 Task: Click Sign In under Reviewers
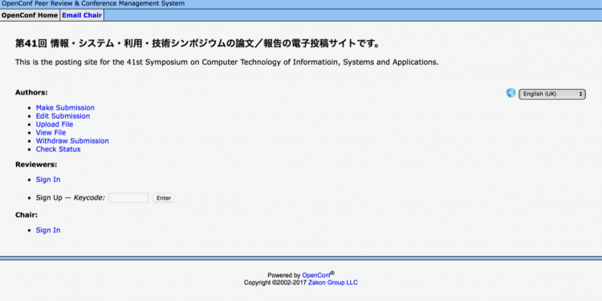[48, 180]
